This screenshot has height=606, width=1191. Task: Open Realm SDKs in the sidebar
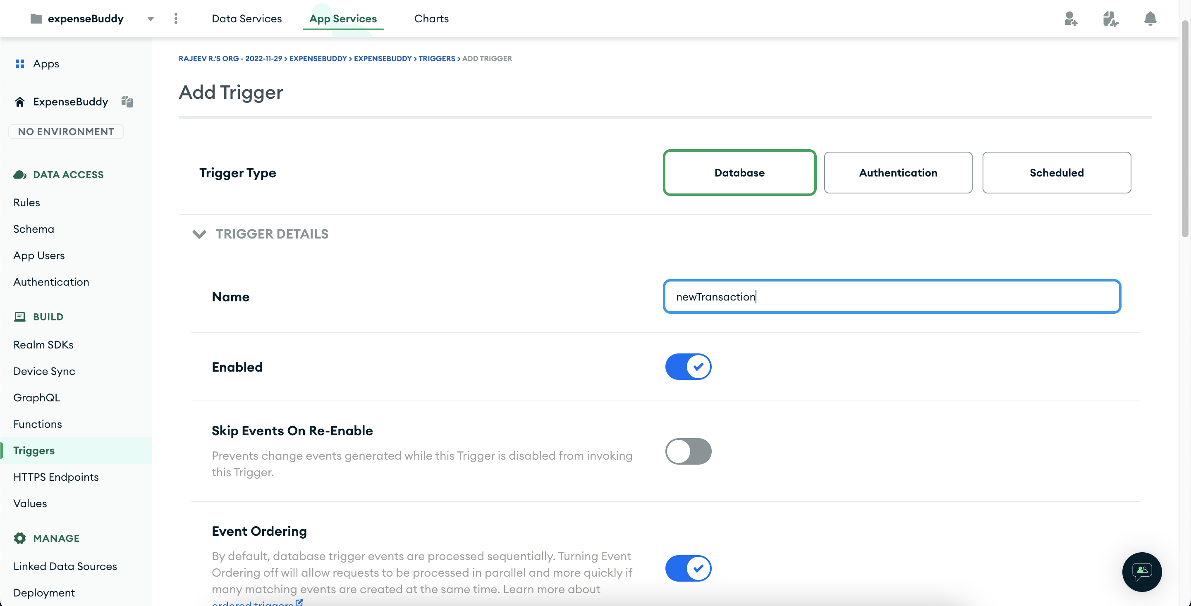point(43,344)
